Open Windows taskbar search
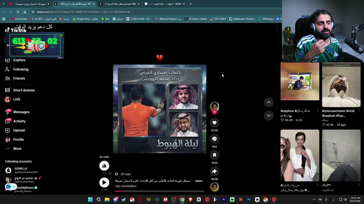364x204 pixels. pyautogui.click(x=99, y=199)
